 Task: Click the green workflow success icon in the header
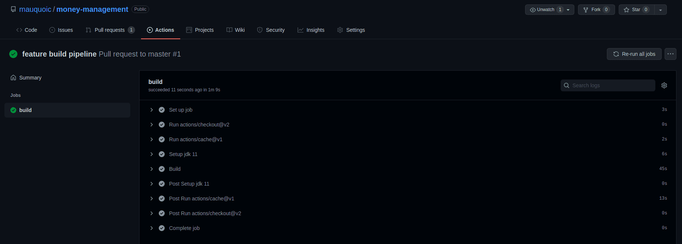13,54
